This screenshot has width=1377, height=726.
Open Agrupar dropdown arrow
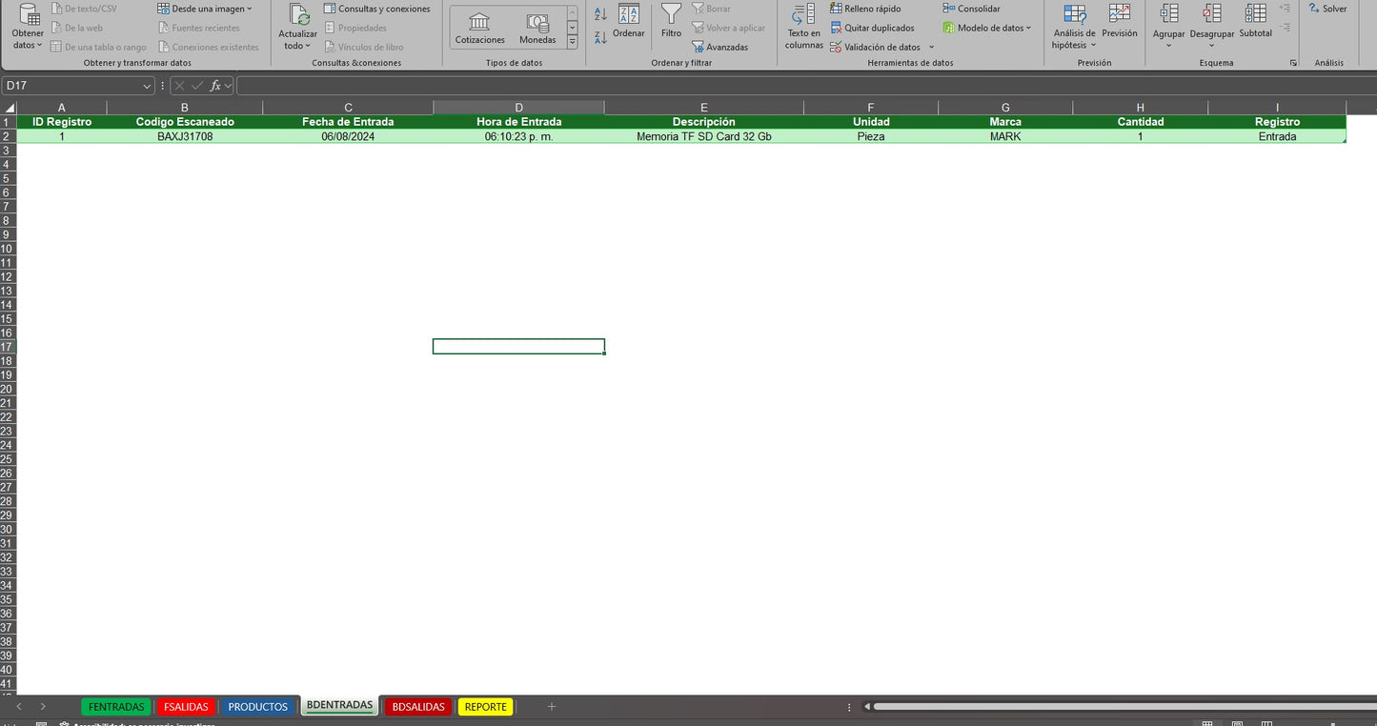pos(1169,45)
